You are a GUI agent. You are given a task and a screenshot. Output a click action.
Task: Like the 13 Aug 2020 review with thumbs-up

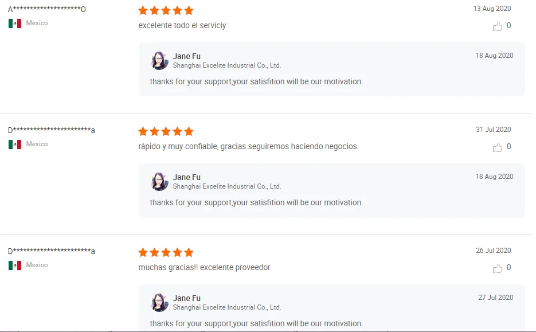coord(498,26)
